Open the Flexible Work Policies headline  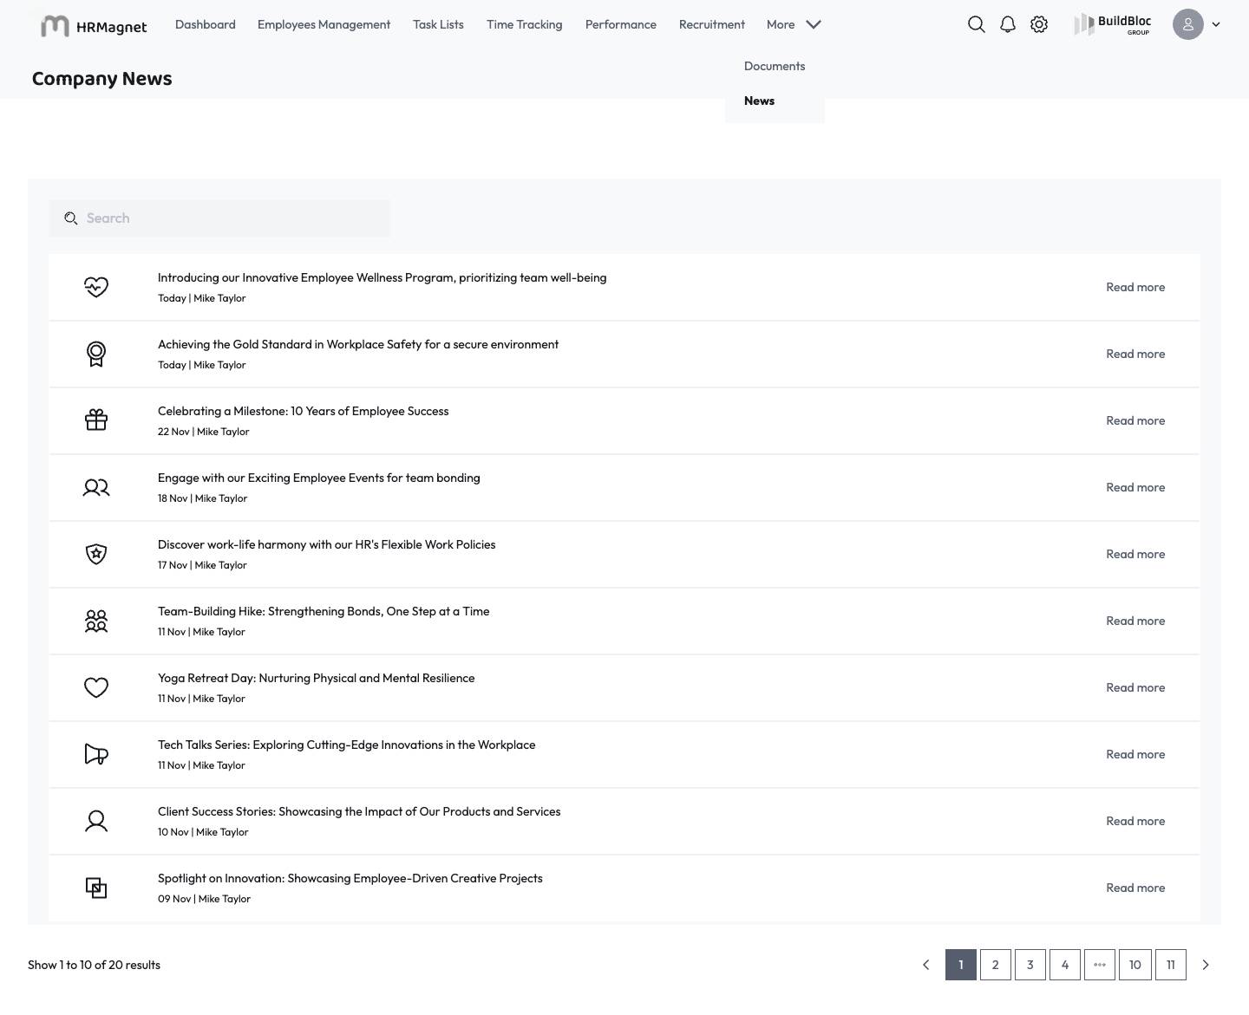(x=327, y=544)
